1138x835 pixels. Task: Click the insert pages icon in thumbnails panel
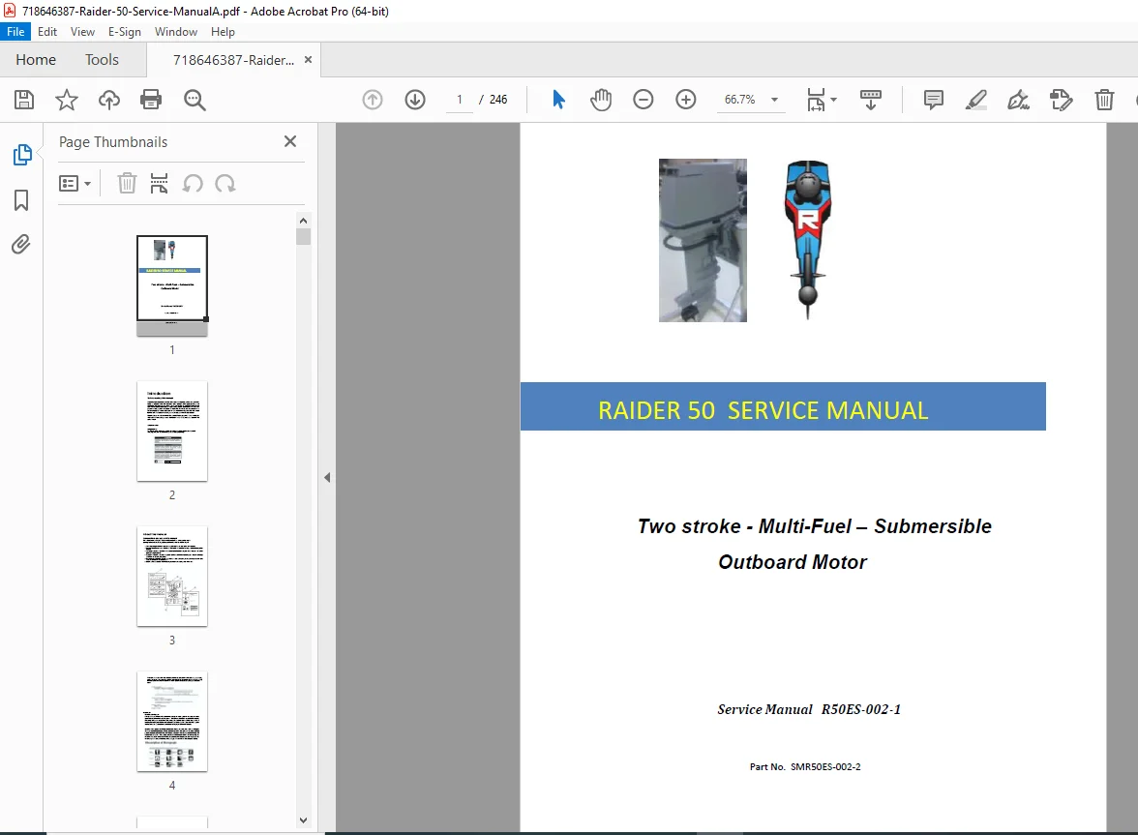click(159, 184)
